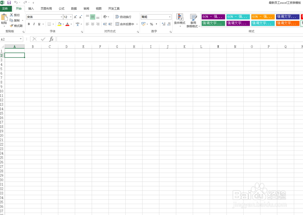Click the Percent Style button
Screen dimensions: 303x215
[x=151, y=24]
